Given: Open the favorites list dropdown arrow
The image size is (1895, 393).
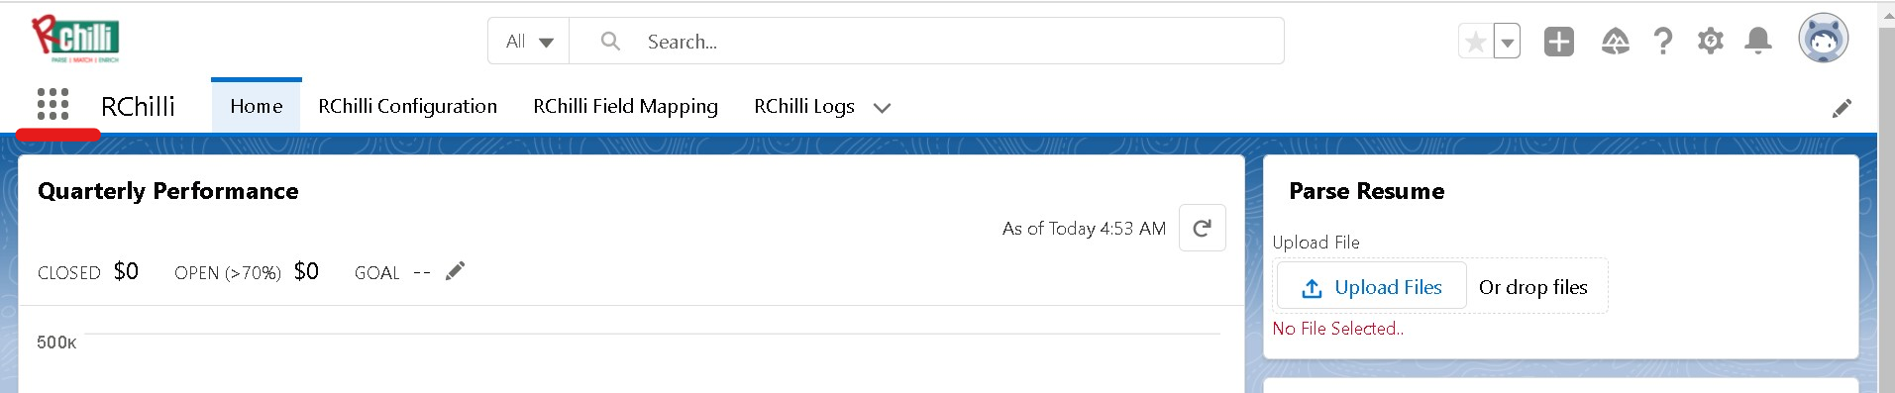Looking at the screenshot, I should pyautogui.click(x=1507, y=42).
